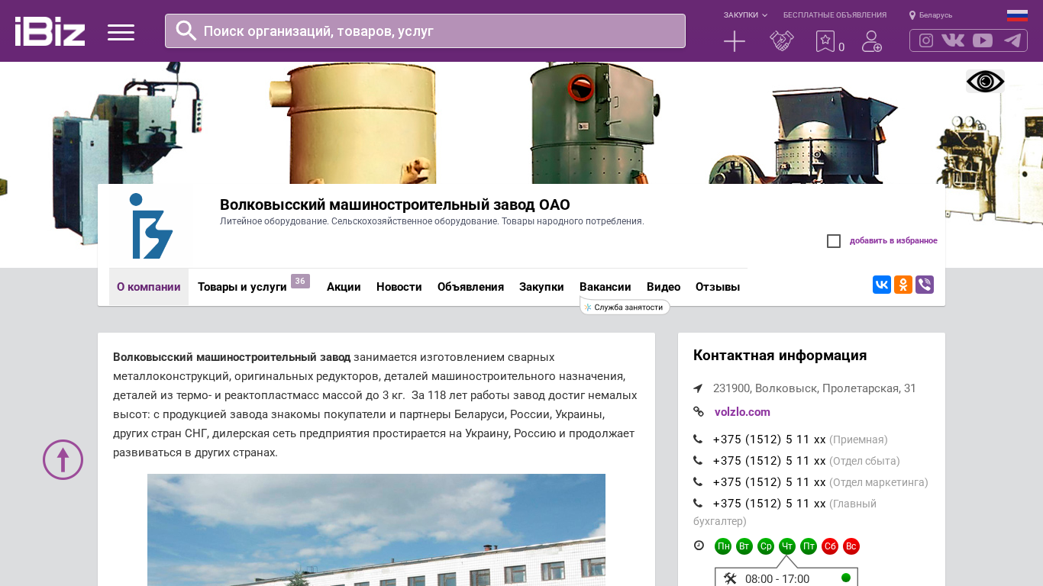This screenshot has width=1043, height=586.
Task: Click БЕСПЛАТНЫЕ ОБЪЯВЛЕНИЯ link
Action: tap(835, 15)
